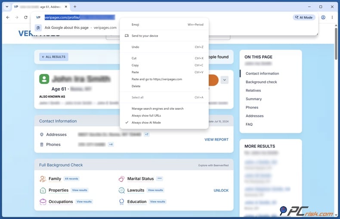This screenshot has width=340, height=219.
Task: Open the tab search chevron
Action: tap(7, 7)
